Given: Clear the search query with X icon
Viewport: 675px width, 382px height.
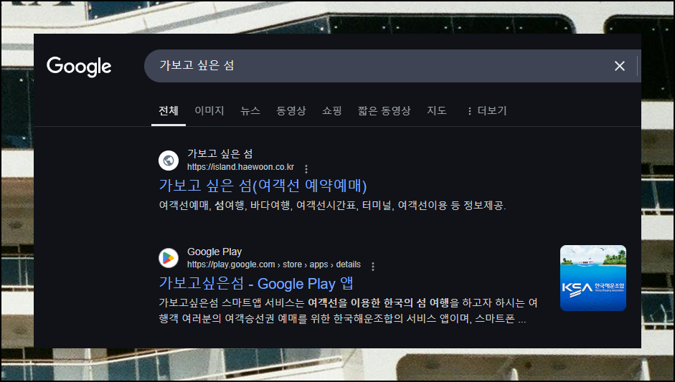Looking at the screenshot, I should pyautogui.click(x=620, y=66).
